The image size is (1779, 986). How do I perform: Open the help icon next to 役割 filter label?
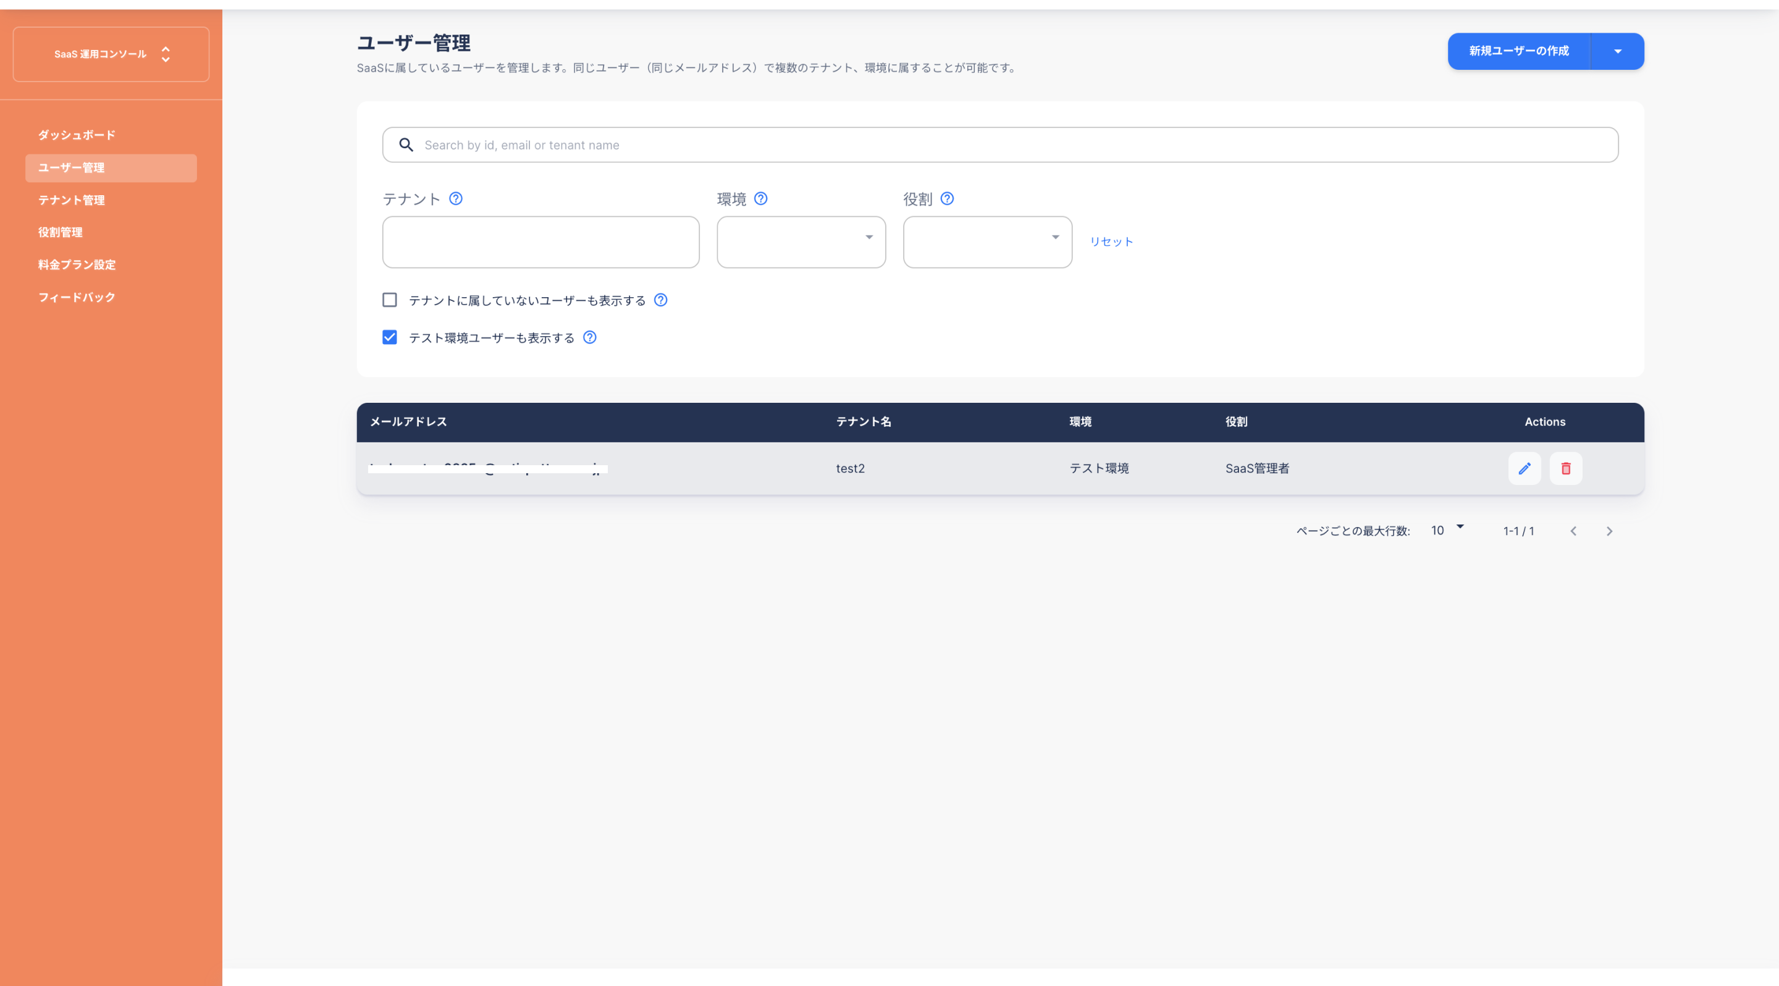coord(947,199)
